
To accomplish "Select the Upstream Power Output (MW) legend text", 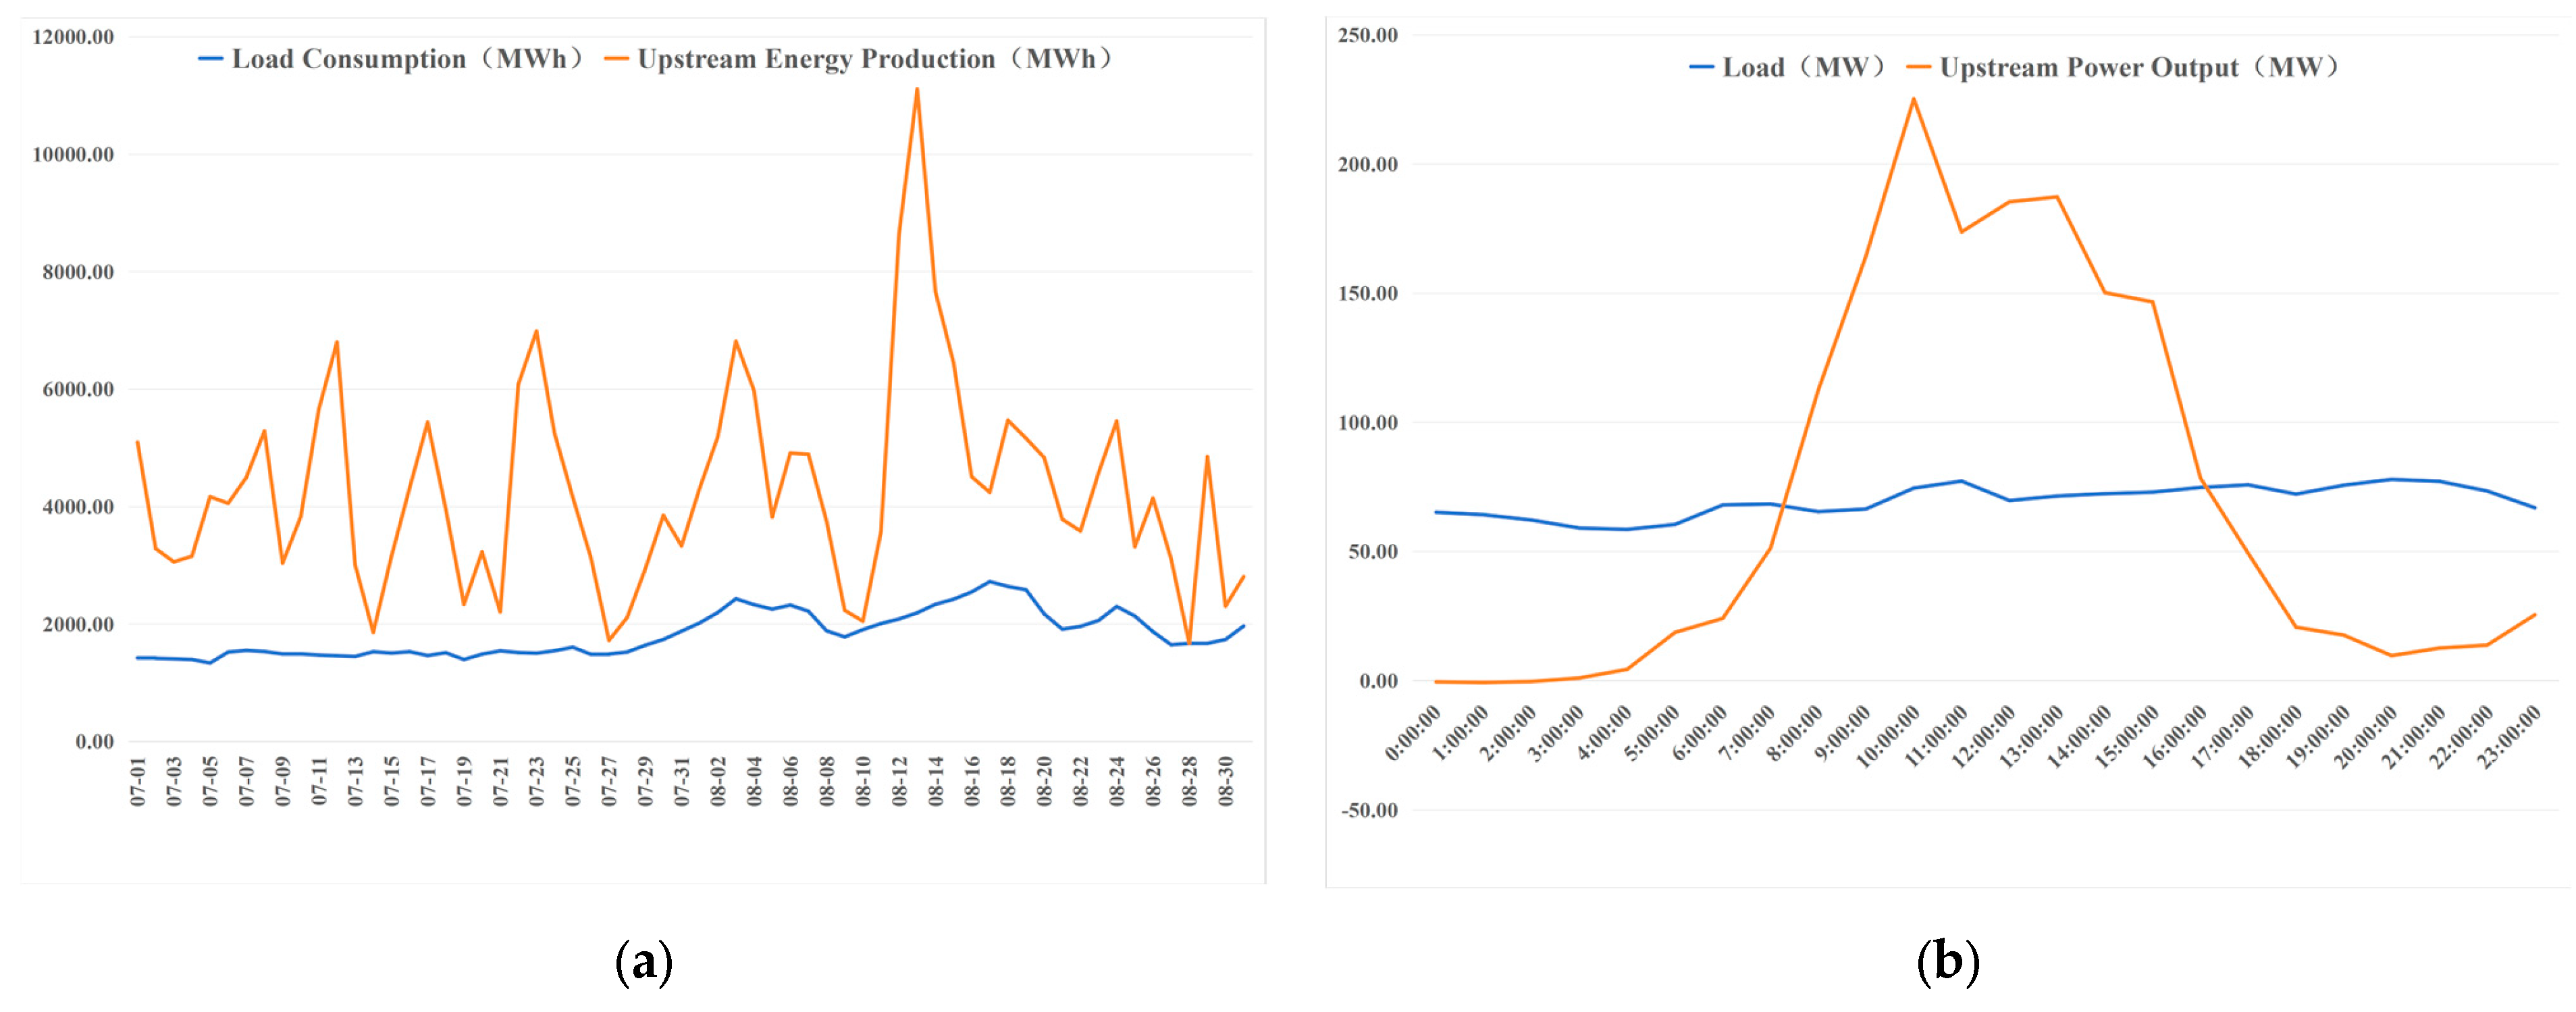I will pos(2140,67).
